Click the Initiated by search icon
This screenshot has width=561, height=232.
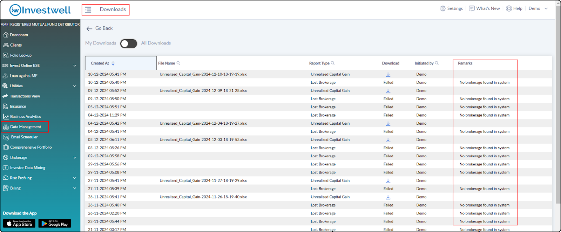pyautogui.click(x=437, y=63)
